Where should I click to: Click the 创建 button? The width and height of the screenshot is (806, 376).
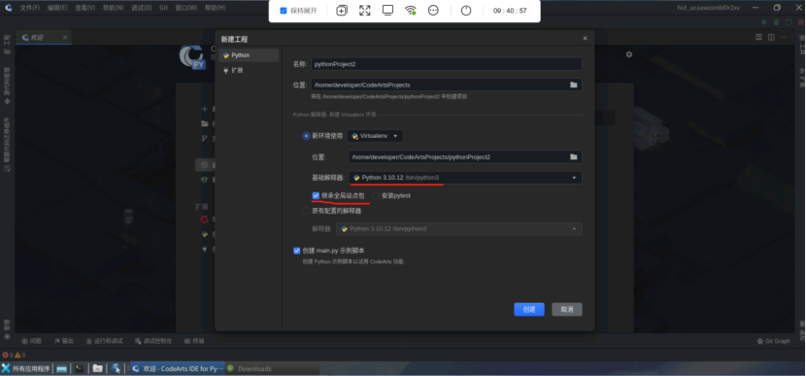click(x=529, y=309)
